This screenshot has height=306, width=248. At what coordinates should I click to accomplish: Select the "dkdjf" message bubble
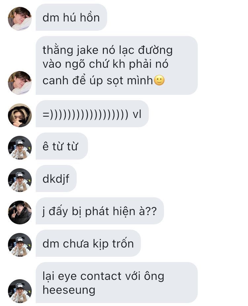[x=56, y=178]
